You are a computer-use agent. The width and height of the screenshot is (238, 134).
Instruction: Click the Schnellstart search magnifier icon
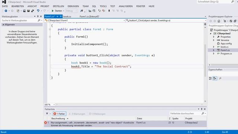coord(232,1)
